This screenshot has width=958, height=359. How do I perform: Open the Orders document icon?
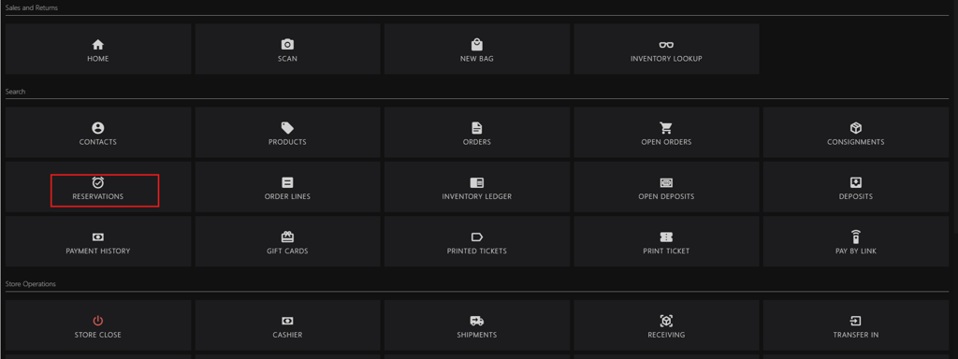(476, 127)
